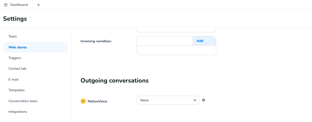Select Conversation tools menu item

click(x=23, y=101)
